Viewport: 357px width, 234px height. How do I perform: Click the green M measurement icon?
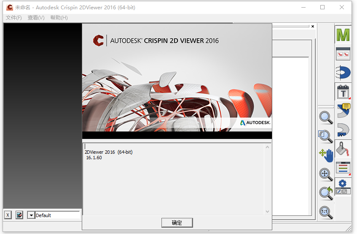tap(343, 35)
